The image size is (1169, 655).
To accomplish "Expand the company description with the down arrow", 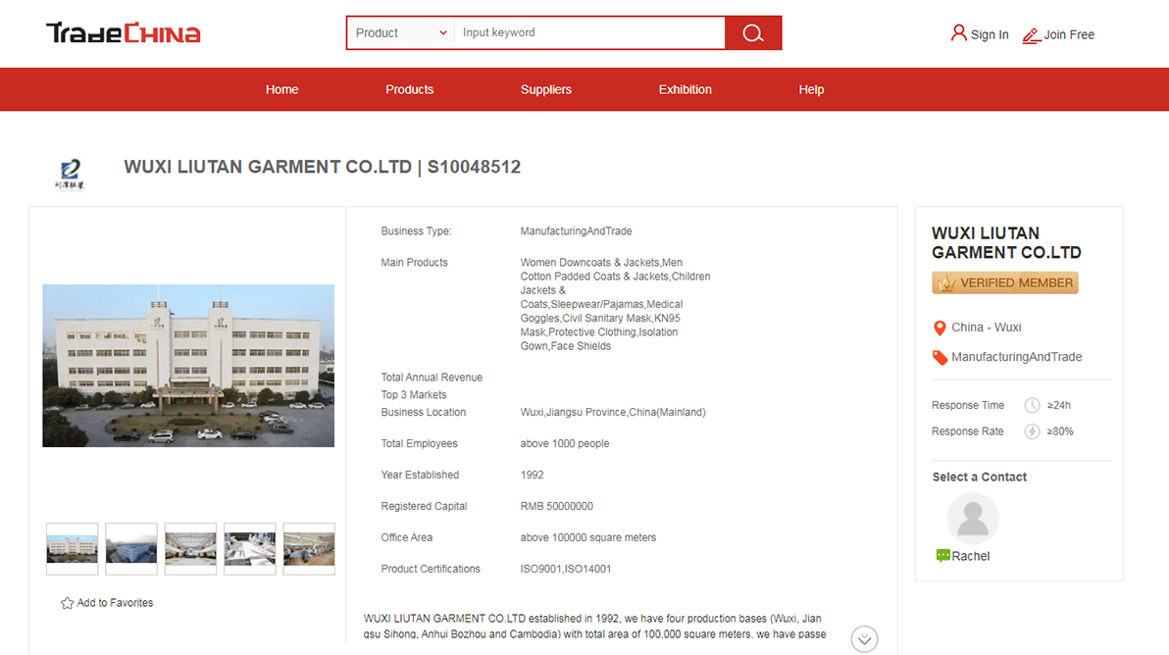I will click(x=864, y=638).
